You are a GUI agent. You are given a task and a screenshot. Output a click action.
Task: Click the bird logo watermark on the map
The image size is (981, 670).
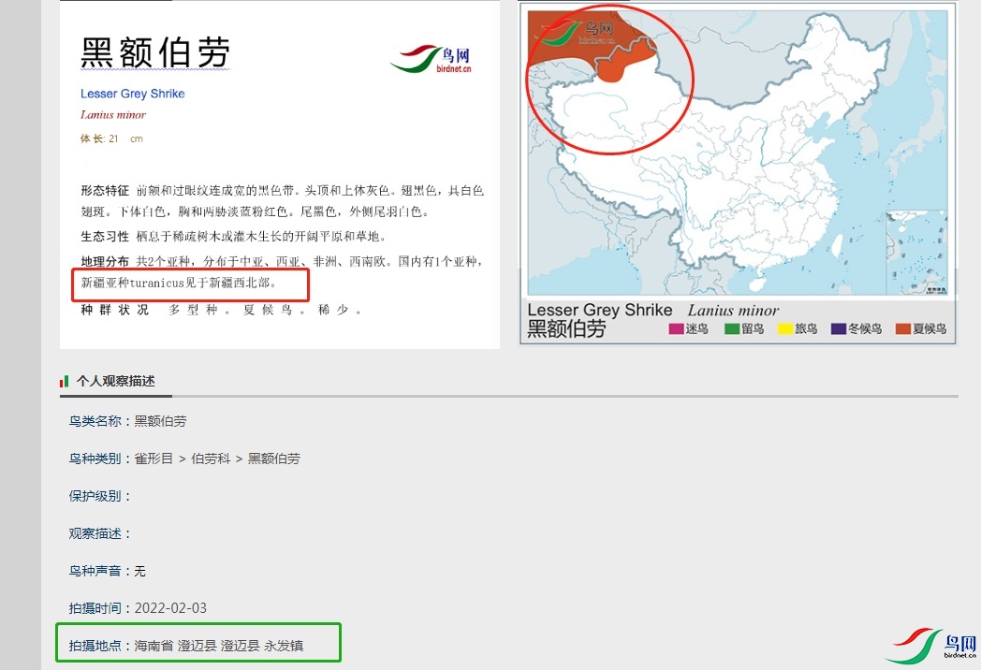point(573,33)
